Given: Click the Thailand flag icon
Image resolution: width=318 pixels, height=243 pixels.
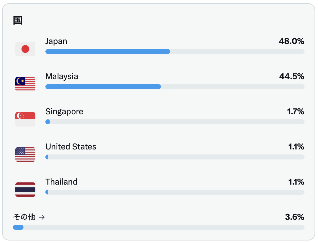Looking at the screenshot, I should coord(25,190).
